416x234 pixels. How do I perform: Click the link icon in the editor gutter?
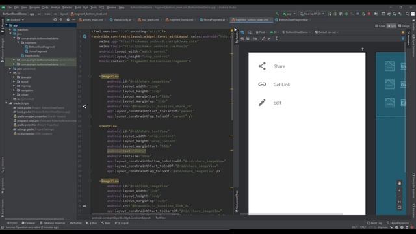(84, 206)
